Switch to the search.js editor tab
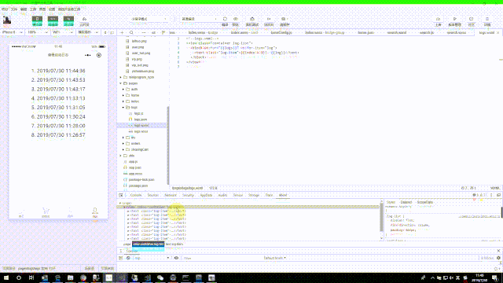Image resolution: width=503 pixels, height=283 pixels. coord(427,32)
